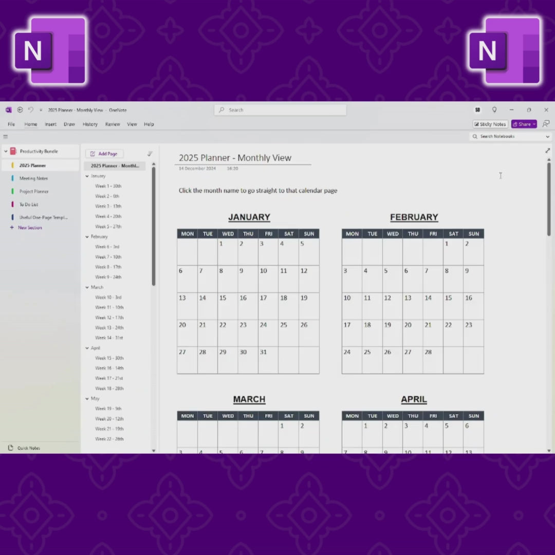Create a New Section
Image resolution: width=555 pixels, height=555 pixels.
(30, 227)
